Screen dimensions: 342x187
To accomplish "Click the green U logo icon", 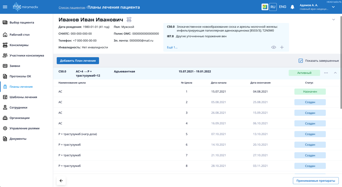I will (x=265, y=7).
